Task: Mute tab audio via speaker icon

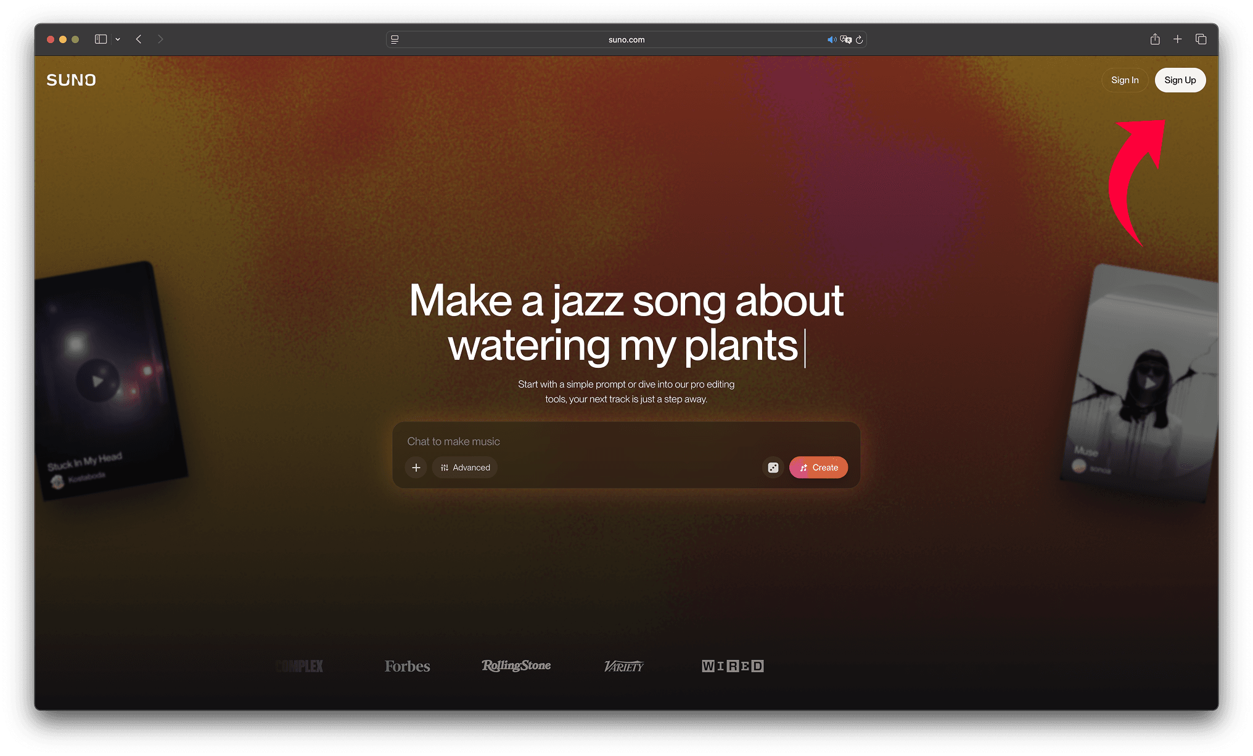Action: 831,39
